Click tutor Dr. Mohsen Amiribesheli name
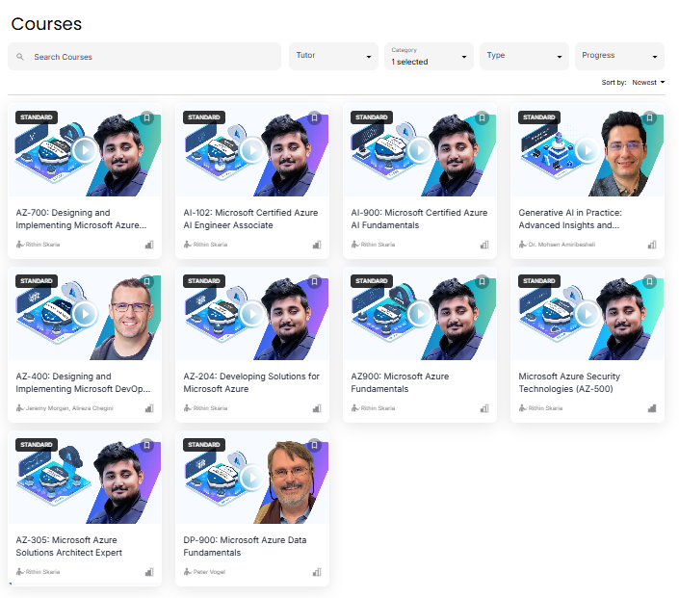679x598 pixels. [561, 245]
